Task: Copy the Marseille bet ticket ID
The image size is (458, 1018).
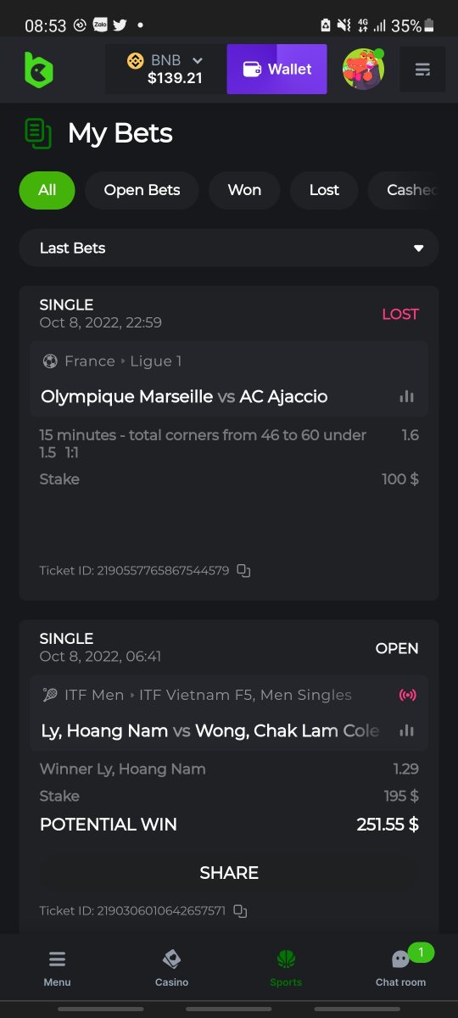Action: (243, 571)
